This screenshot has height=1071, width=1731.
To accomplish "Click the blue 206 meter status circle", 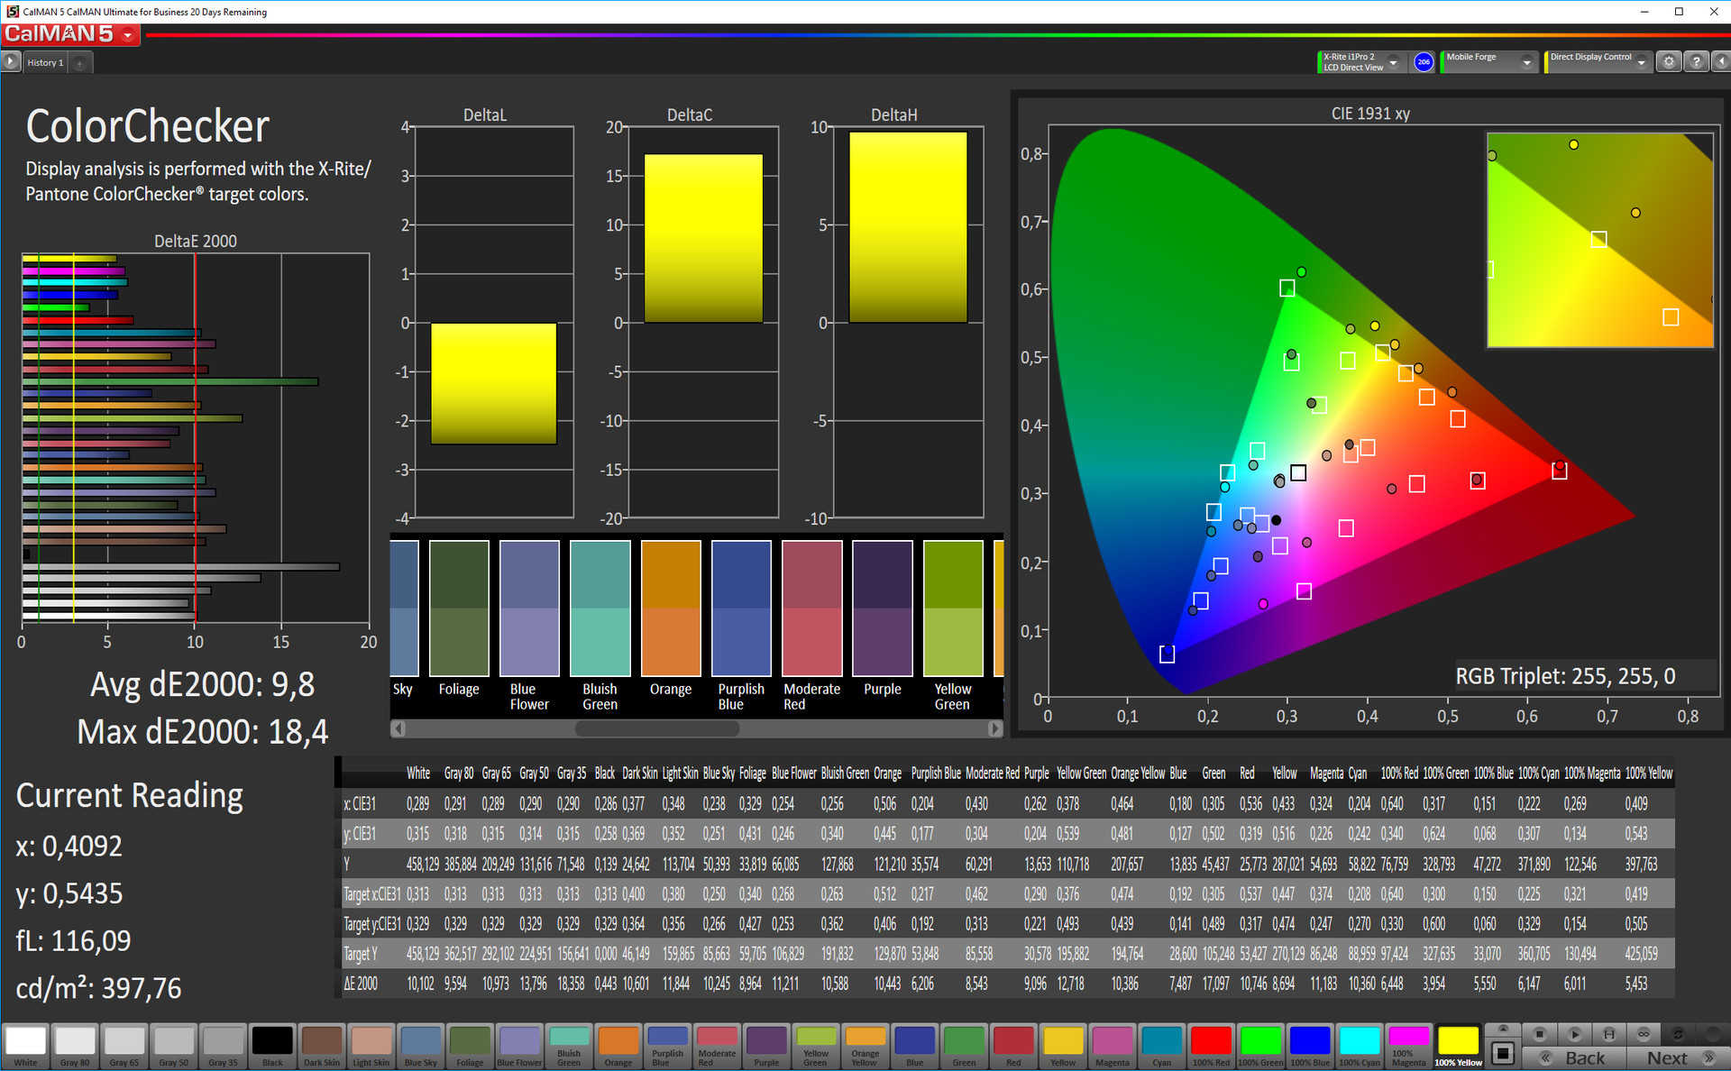I will (x=1424, y=61).
